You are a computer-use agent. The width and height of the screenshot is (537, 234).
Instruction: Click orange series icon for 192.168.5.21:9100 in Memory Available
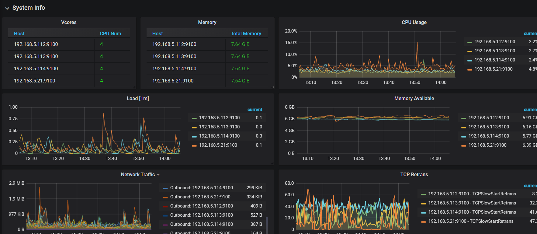point(463,146)
